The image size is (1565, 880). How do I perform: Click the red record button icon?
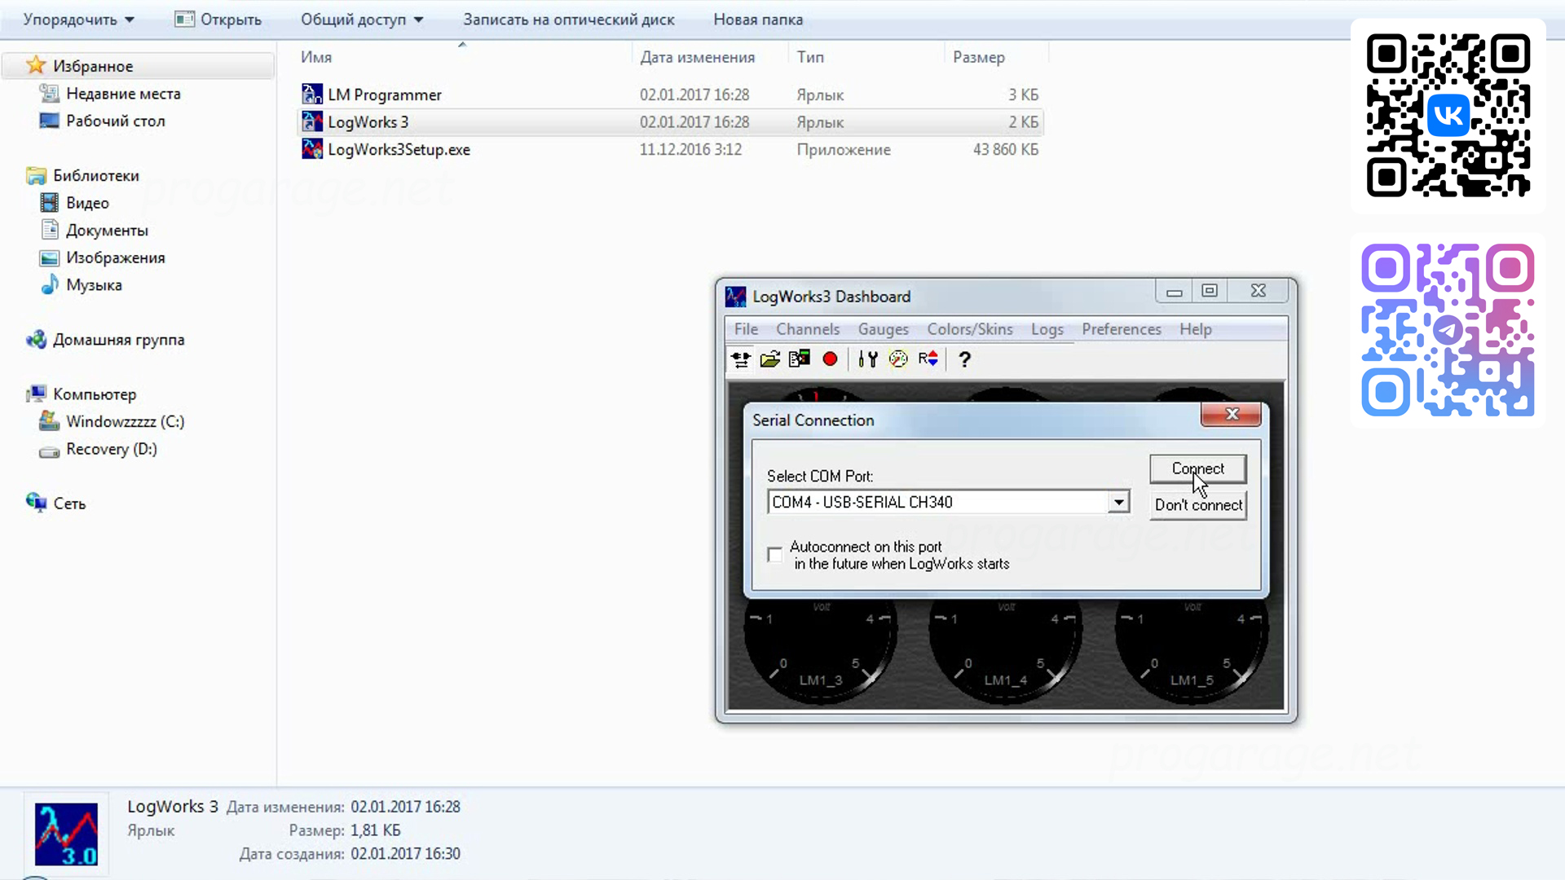tap(830, 359)
